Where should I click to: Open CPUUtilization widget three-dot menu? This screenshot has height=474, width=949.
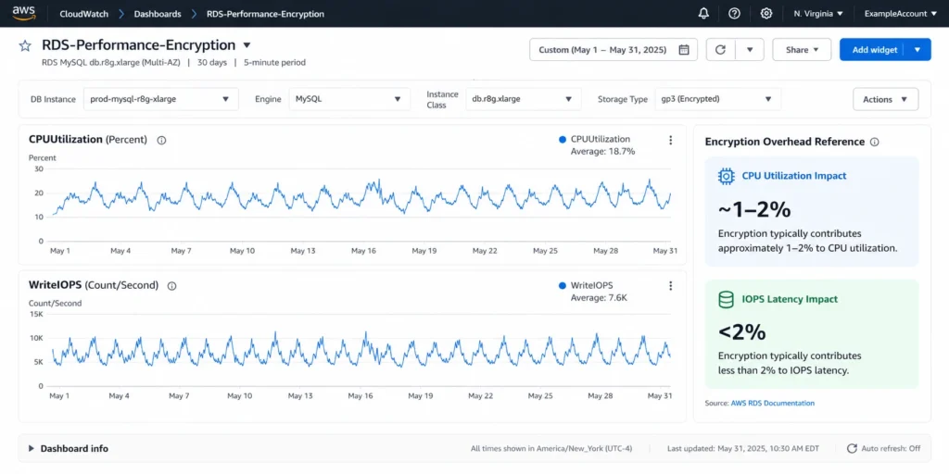pos(670,140)
